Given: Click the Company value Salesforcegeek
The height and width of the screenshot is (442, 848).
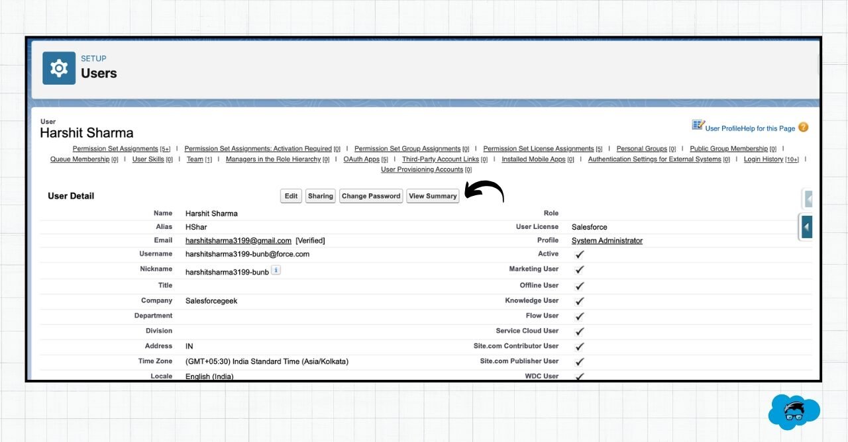Looking at the screenshot, I should [211, 301].
